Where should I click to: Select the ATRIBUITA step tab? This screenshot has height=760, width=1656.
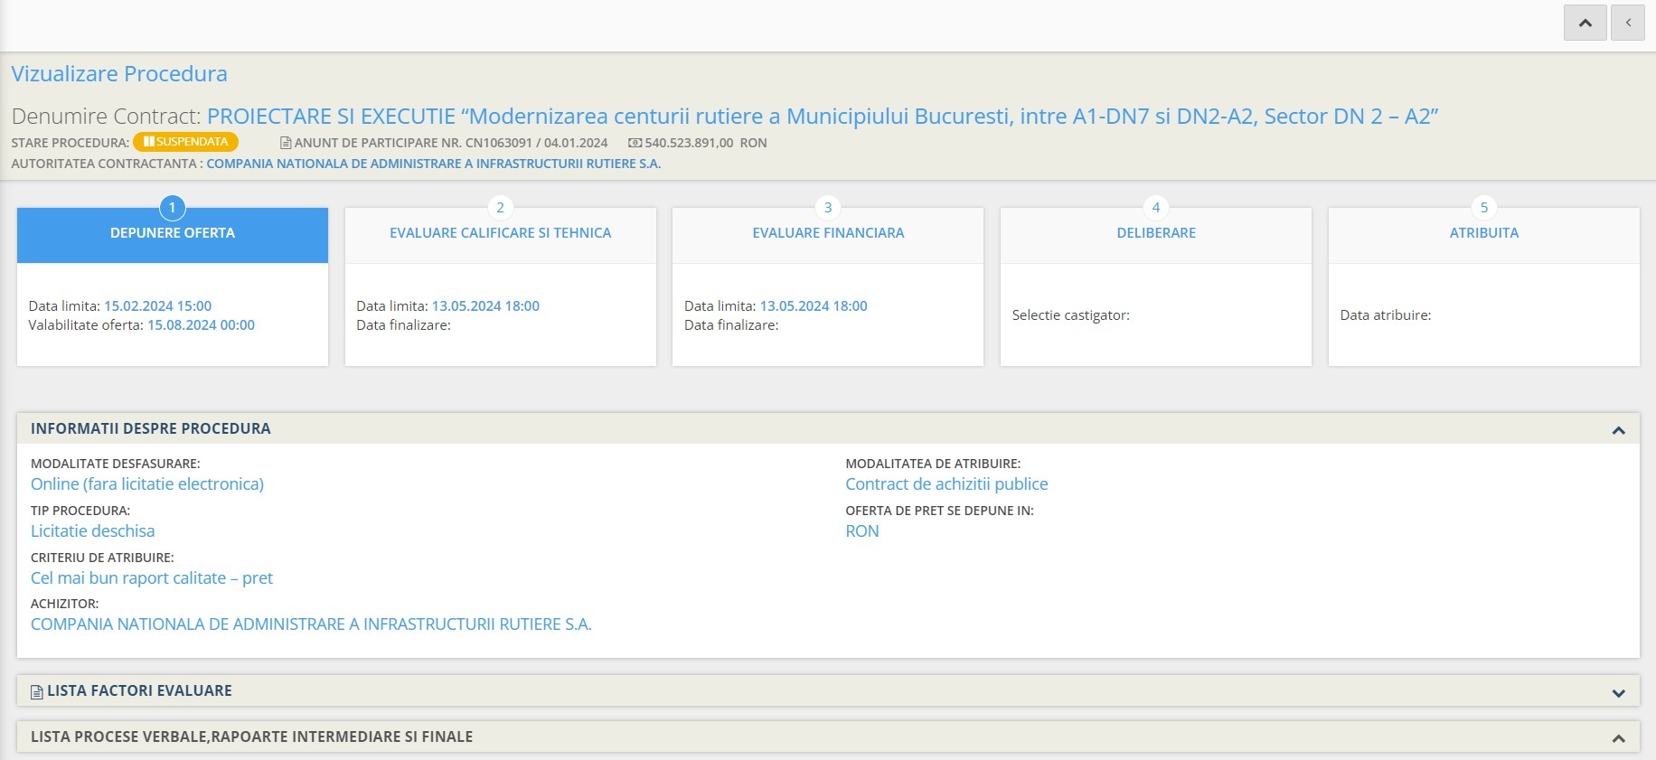click(1483, 236)
